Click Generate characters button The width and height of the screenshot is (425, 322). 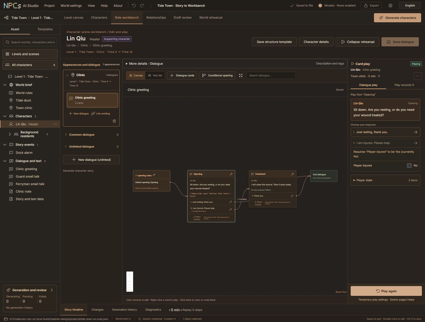coord(397,18)
